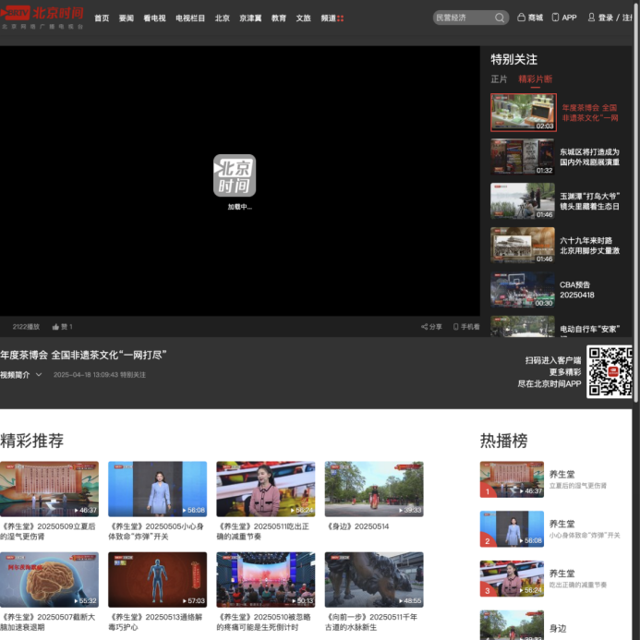Open the BRTV 北京时间 logo homepage
This screenshot has height=640, width=640.
42,18
